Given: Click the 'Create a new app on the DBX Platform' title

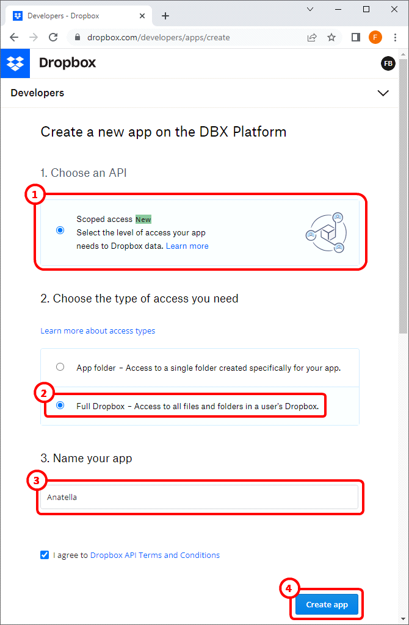Looking at the screenshot, I should [164, 132].
